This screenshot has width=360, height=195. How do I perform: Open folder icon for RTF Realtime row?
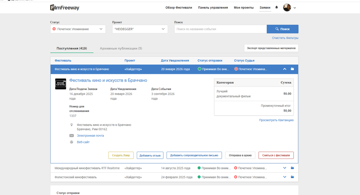point(292,168)
